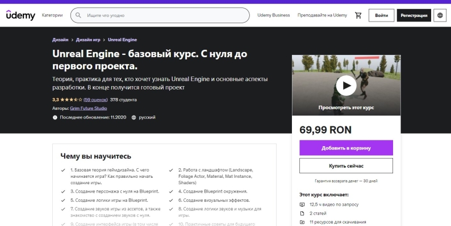Click the Гарантия возврата денег text
451x226 pixels.
point(346,181)
